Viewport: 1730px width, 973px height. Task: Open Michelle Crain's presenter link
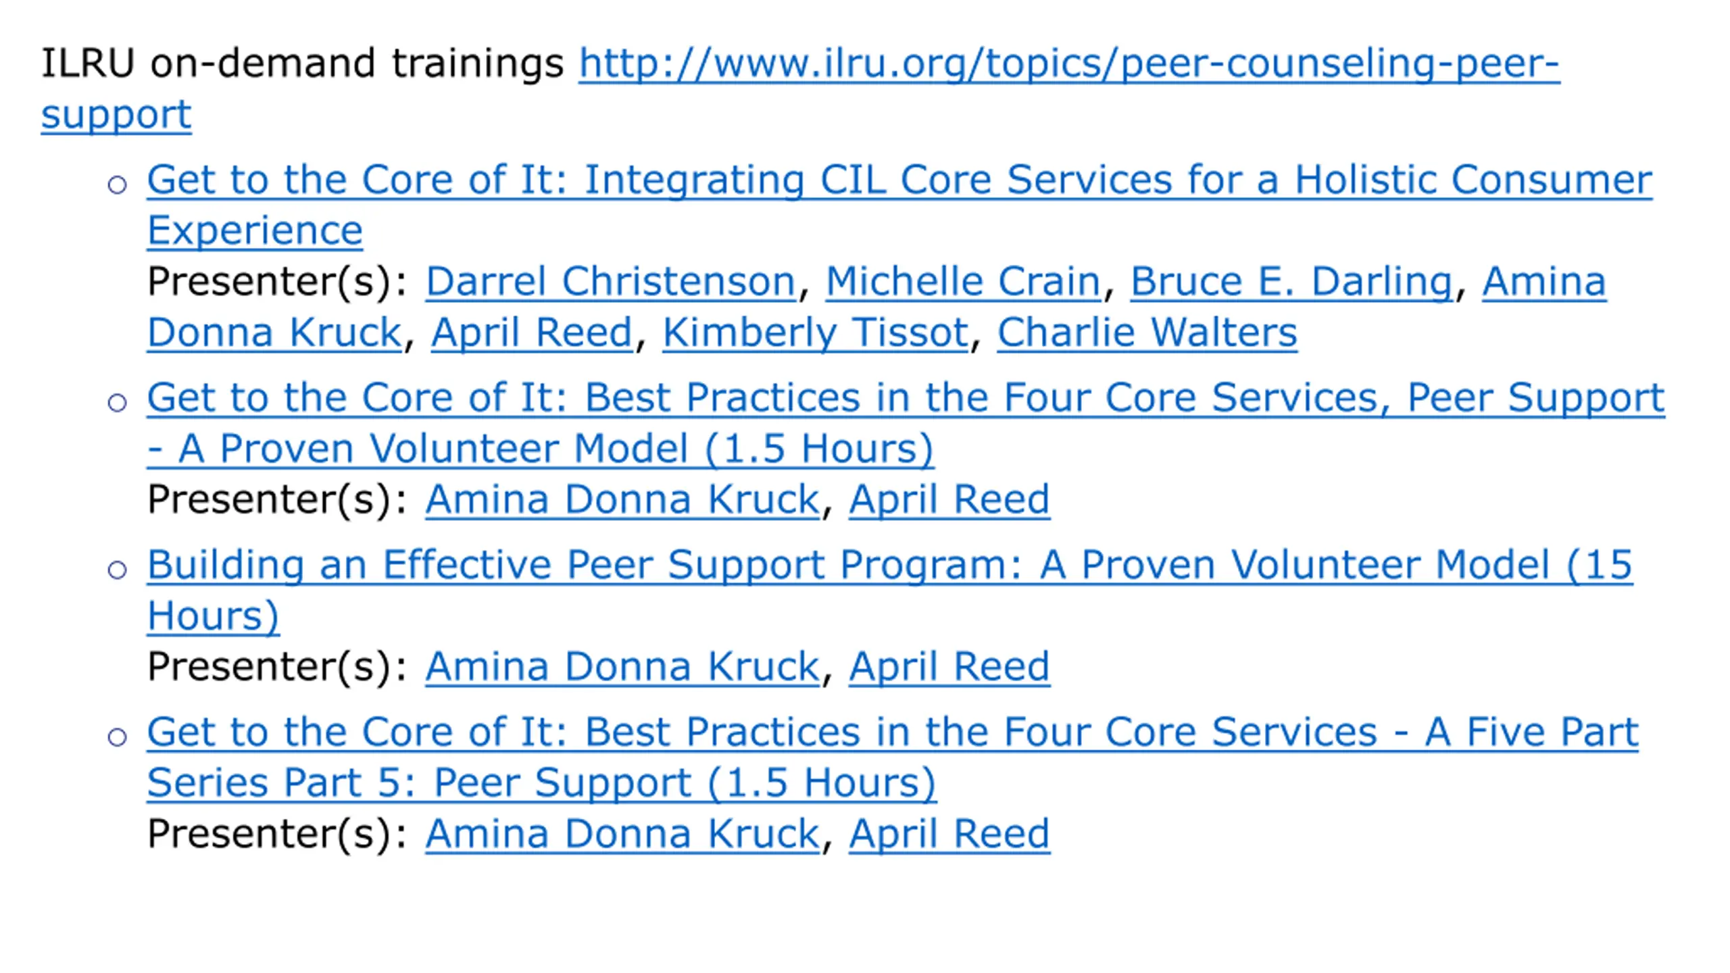click(963, 281)
